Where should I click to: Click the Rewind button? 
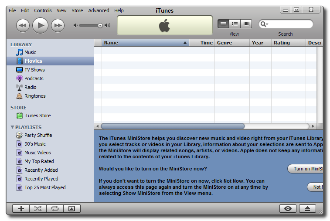point(23,25)
